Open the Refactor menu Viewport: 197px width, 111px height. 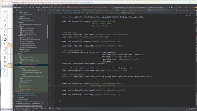tap(36, 5)
